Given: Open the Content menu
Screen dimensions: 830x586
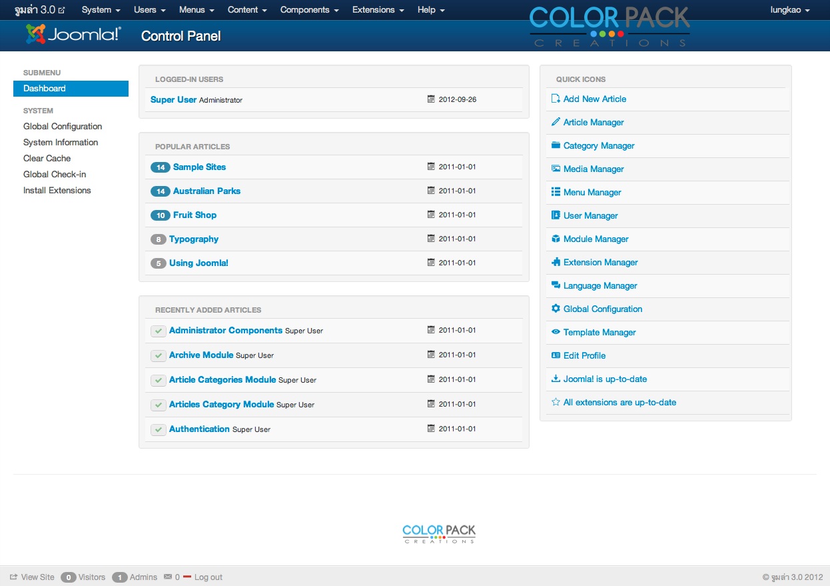Looking at the screenshot, I should point(247,10).
